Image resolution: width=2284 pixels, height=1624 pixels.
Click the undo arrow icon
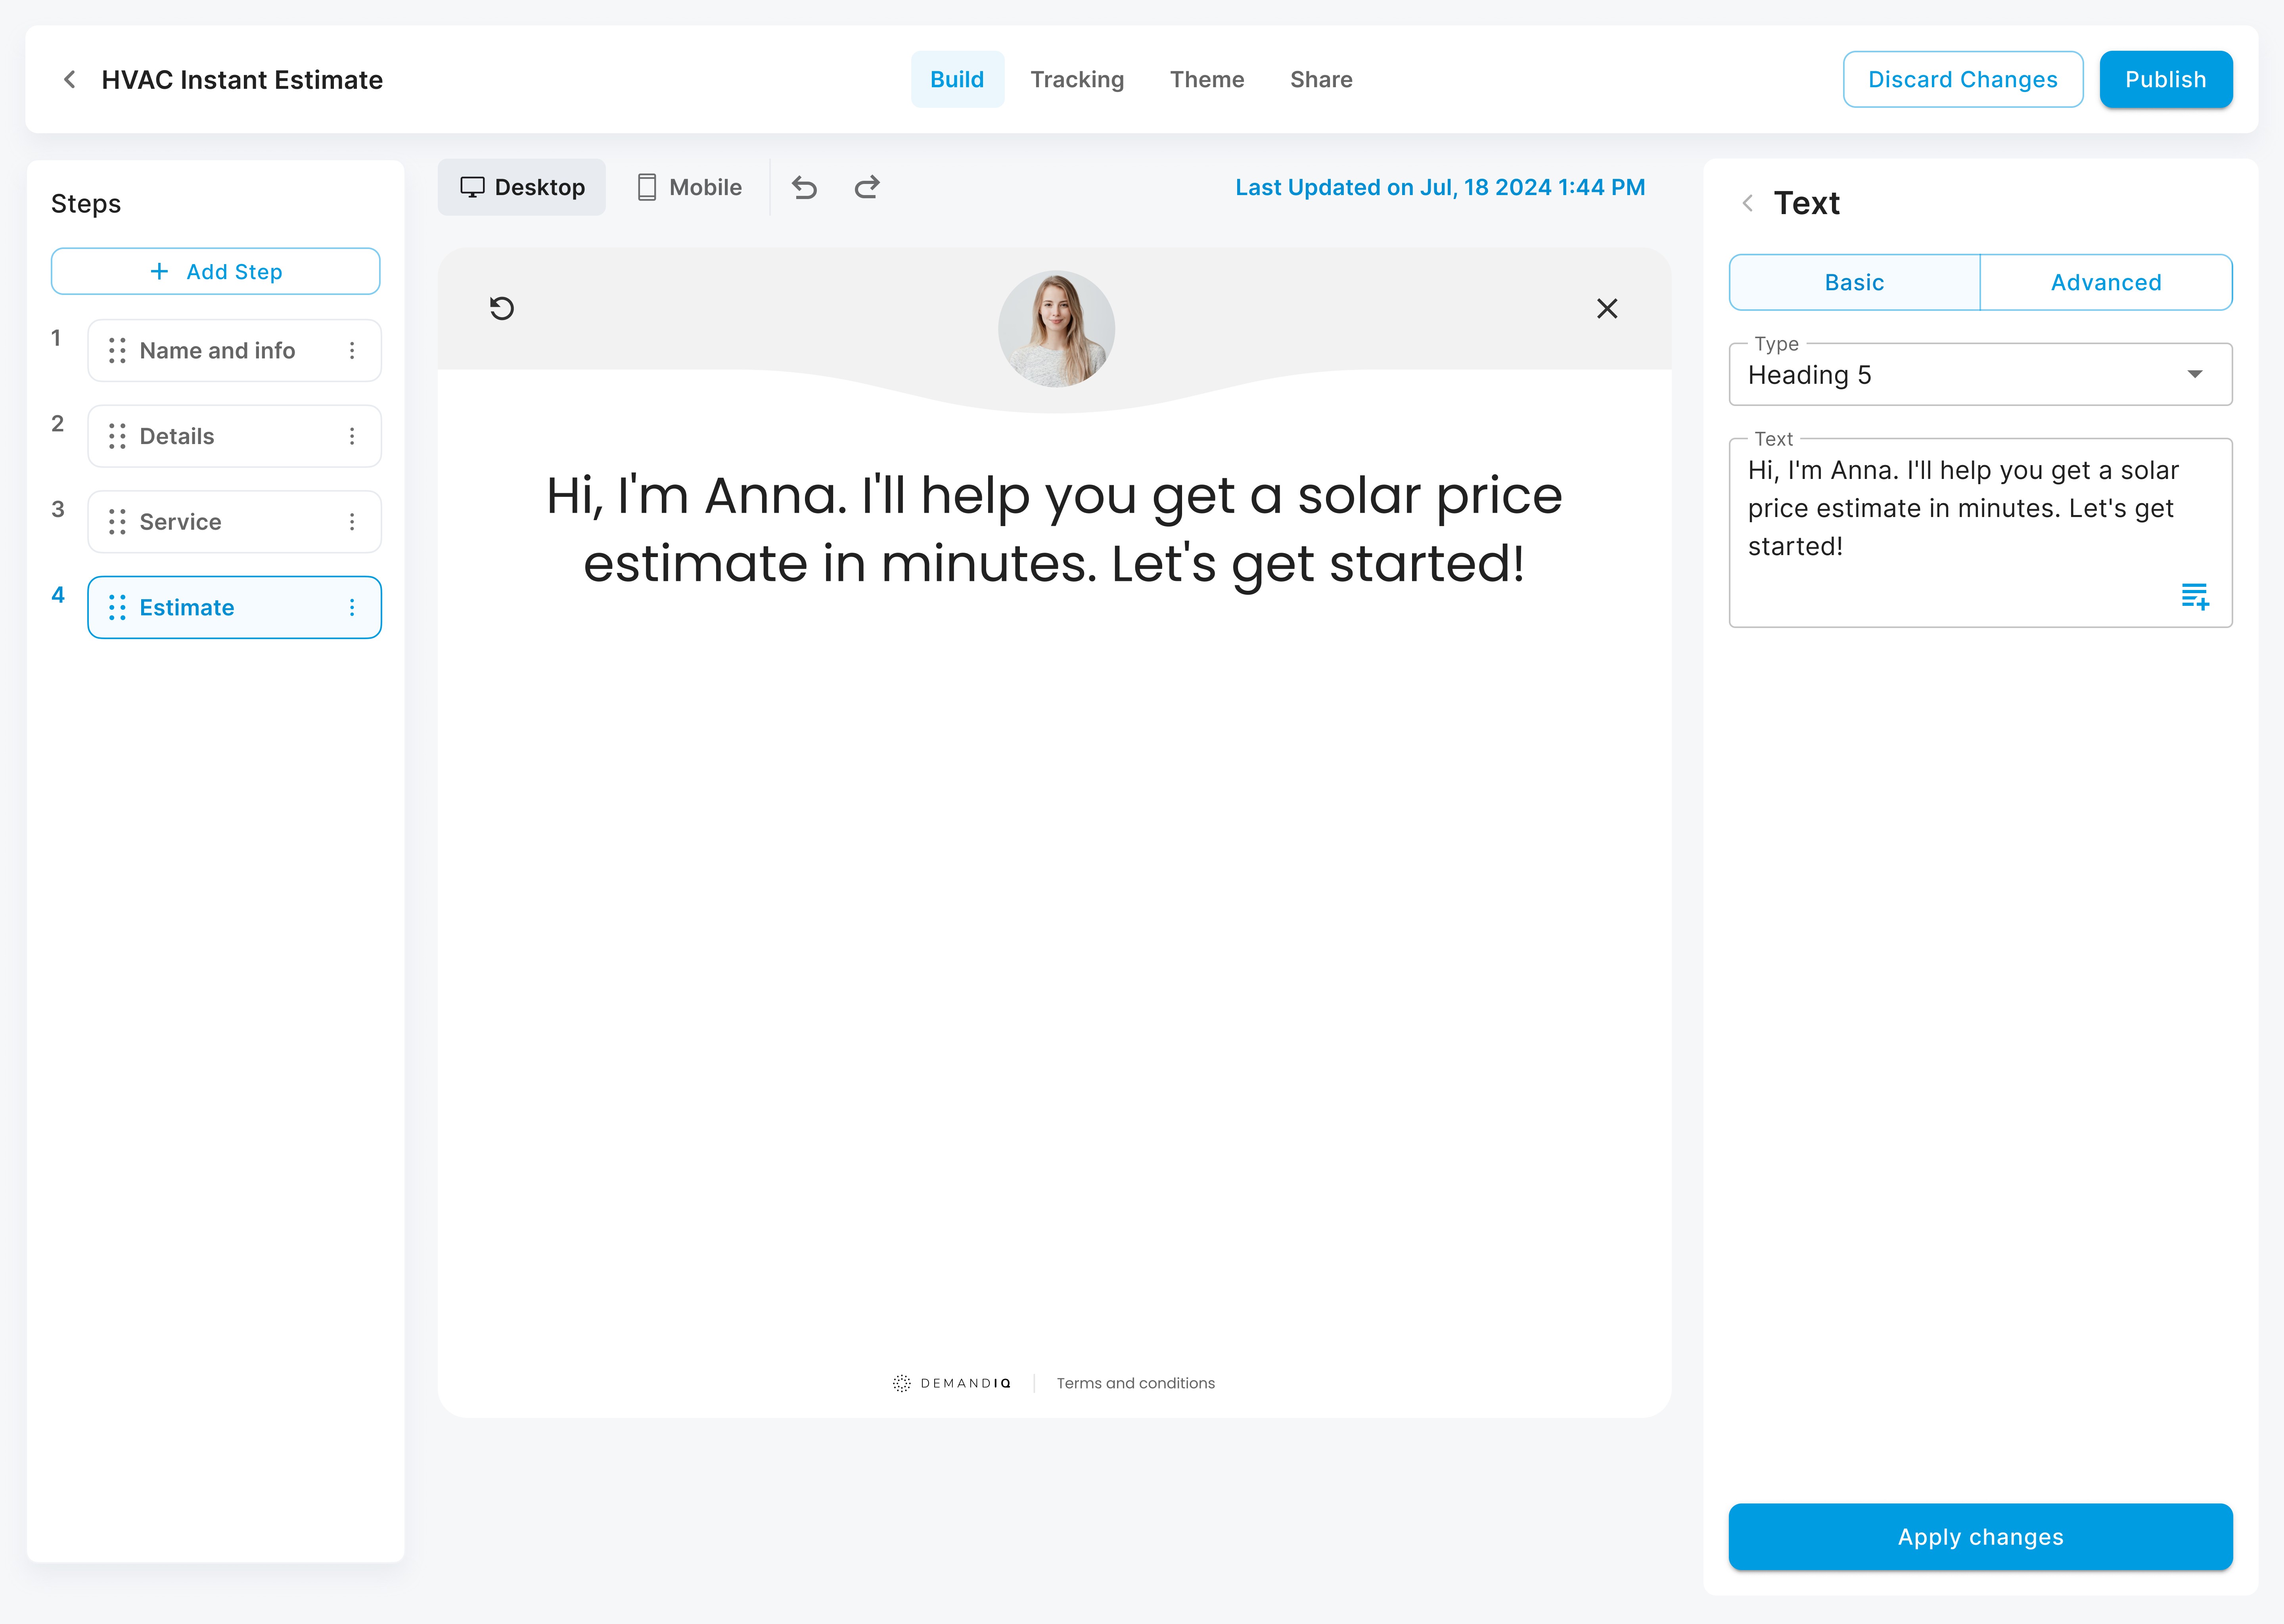(804, 187)
